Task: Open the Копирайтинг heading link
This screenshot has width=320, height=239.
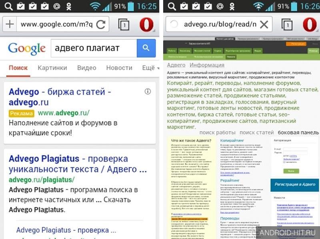Action: click(232, 140)
